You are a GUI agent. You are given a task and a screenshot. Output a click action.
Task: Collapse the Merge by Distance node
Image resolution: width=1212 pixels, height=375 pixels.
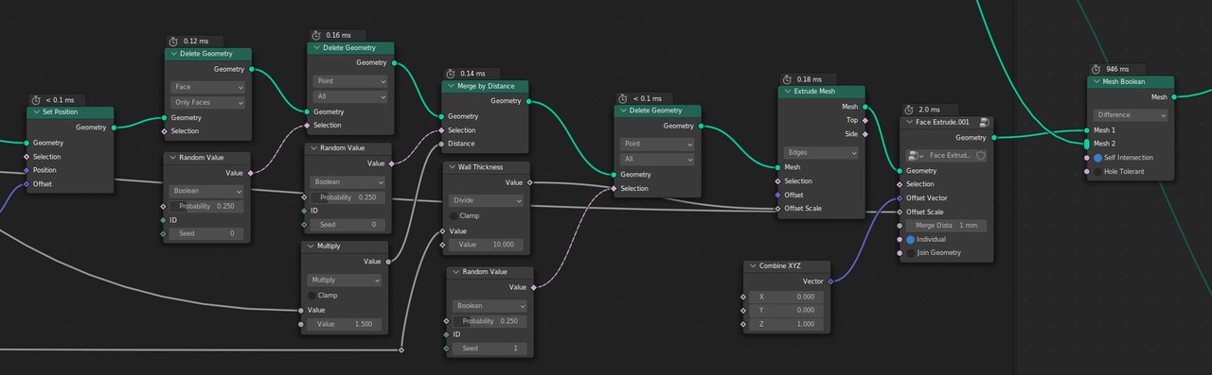coord(451,86)
